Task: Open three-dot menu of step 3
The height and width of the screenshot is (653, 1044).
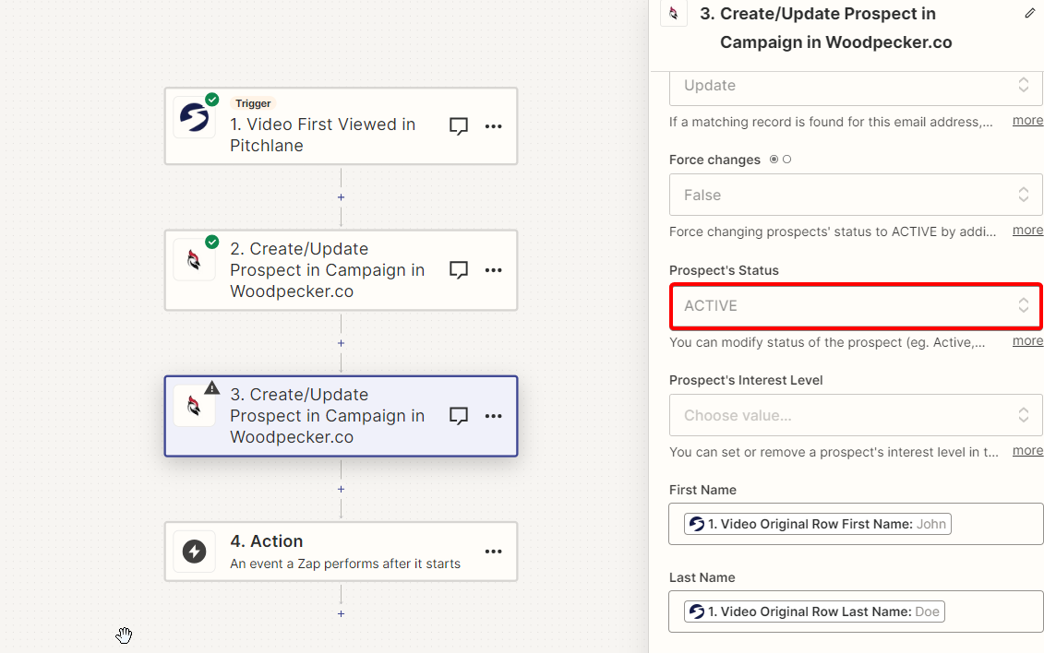Action: pos(493,416)
